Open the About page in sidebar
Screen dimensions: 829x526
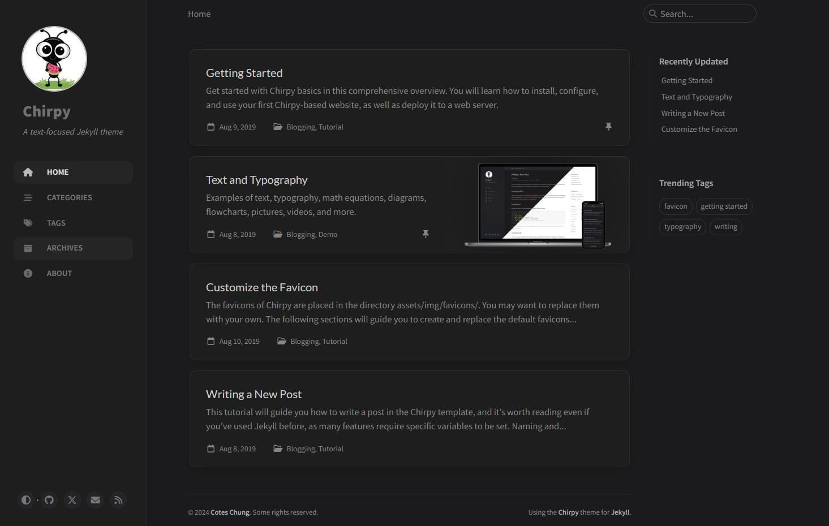(59, 273)
